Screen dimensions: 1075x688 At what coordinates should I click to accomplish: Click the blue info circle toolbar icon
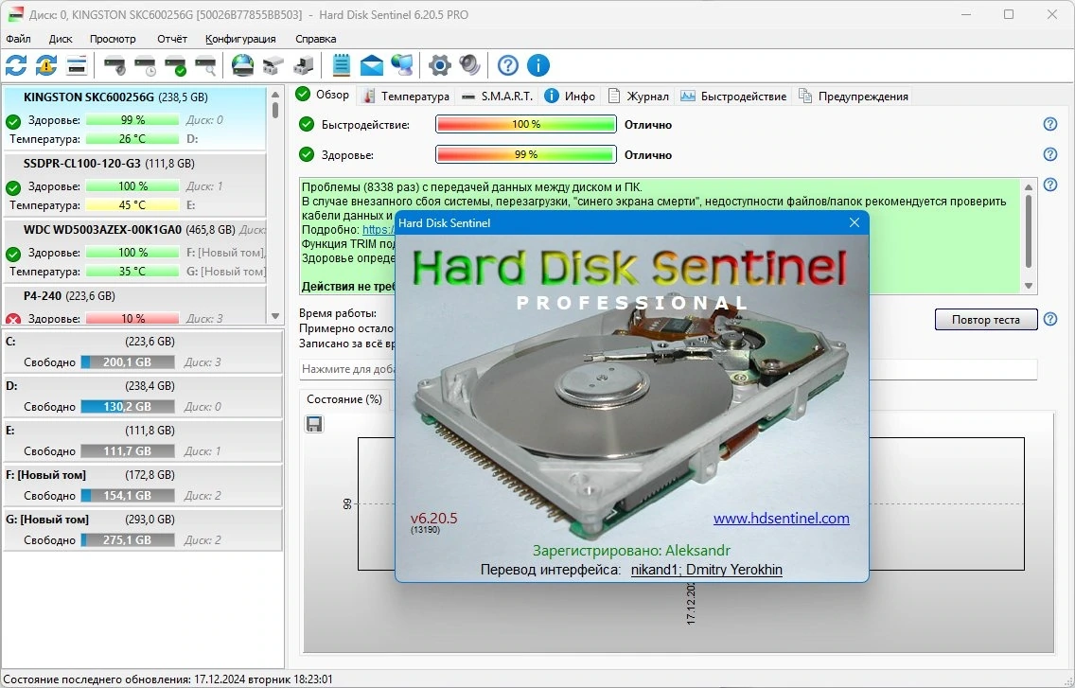[538, 66]
